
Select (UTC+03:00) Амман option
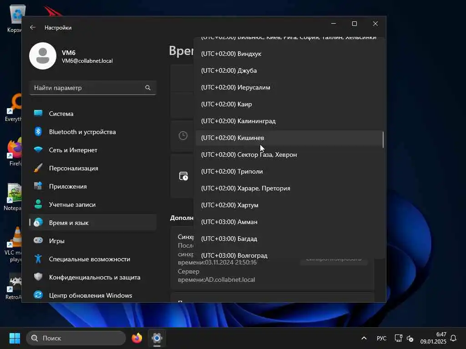point(289,222)
